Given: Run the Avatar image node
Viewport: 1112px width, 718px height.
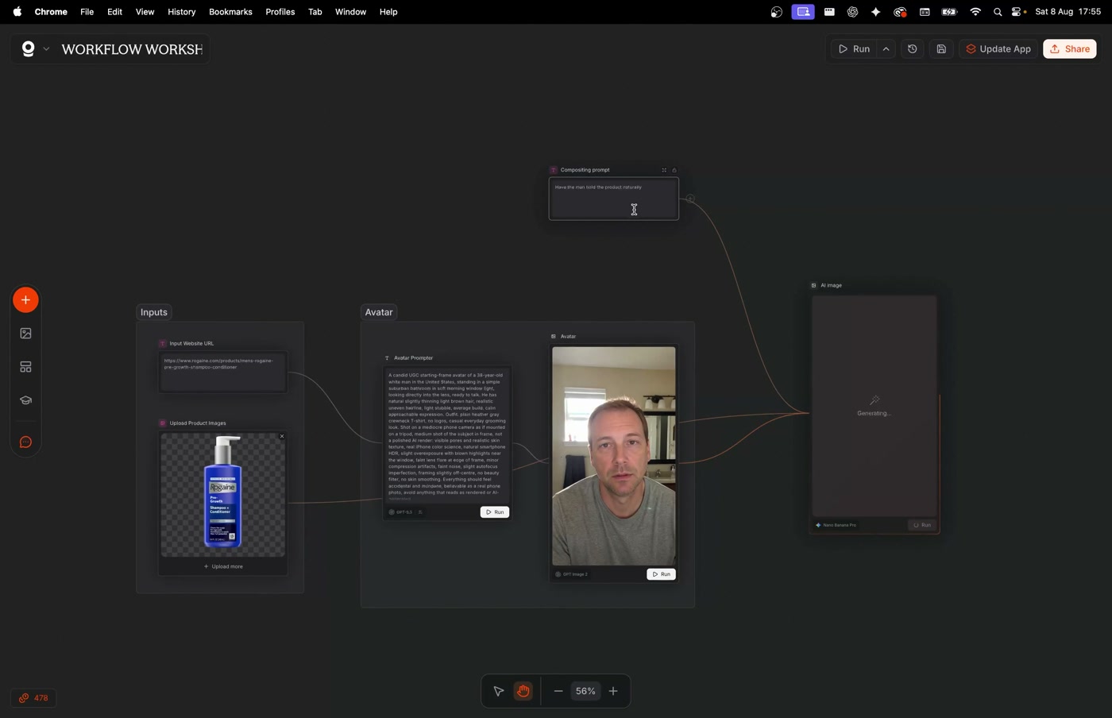Looking at the screenshot, I should pos(661,574).
